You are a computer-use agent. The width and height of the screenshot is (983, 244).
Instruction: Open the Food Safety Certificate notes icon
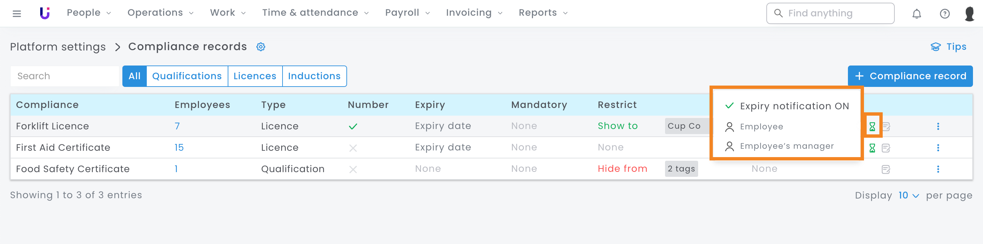[886, 169]
